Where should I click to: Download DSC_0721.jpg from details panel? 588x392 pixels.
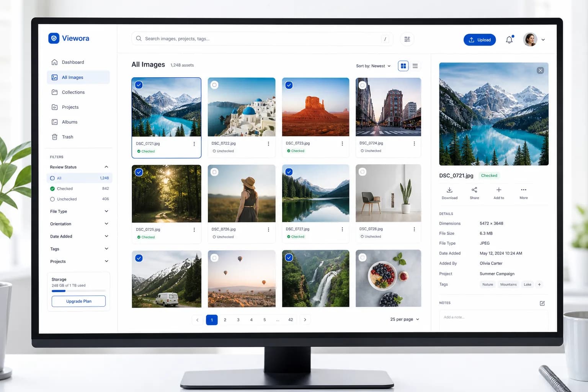pos(449,193)
